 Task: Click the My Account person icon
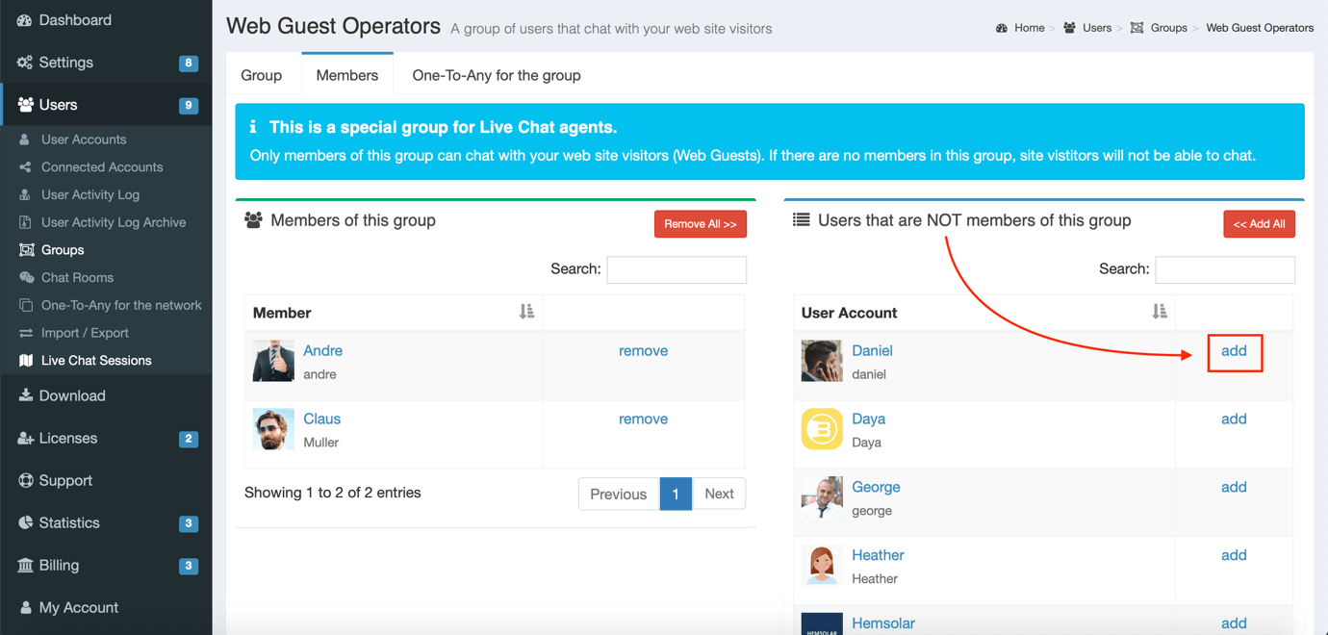[x=25, y=607]
